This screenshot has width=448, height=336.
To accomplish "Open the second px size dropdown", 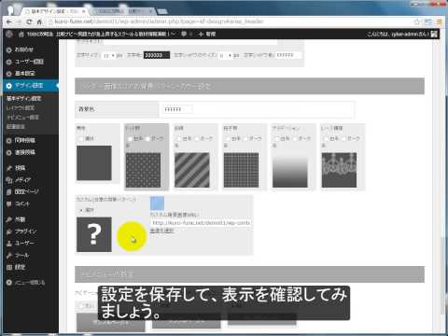I will 226,55.
